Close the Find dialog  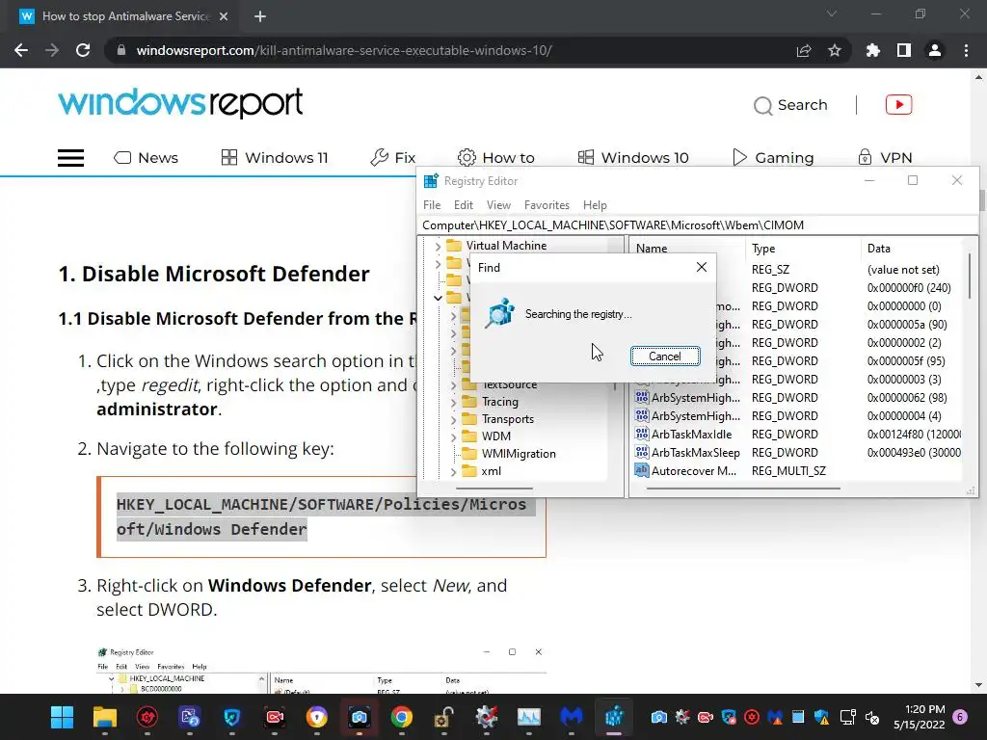pos(702,268)
